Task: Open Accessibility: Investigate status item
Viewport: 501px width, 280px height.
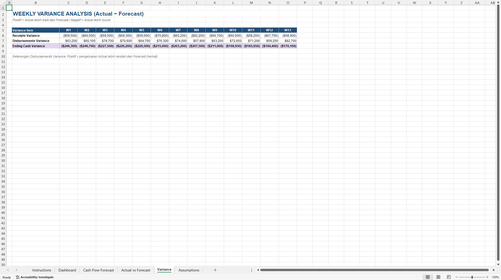Action: 35,277
